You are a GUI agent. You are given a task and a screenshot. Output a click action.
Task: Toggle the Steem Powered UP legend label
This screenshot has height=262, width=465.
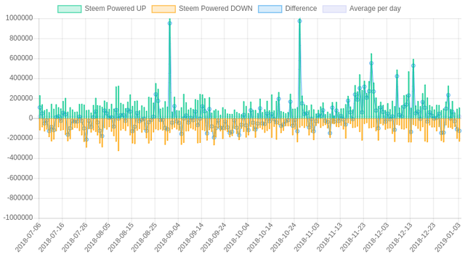coord(116,9)
